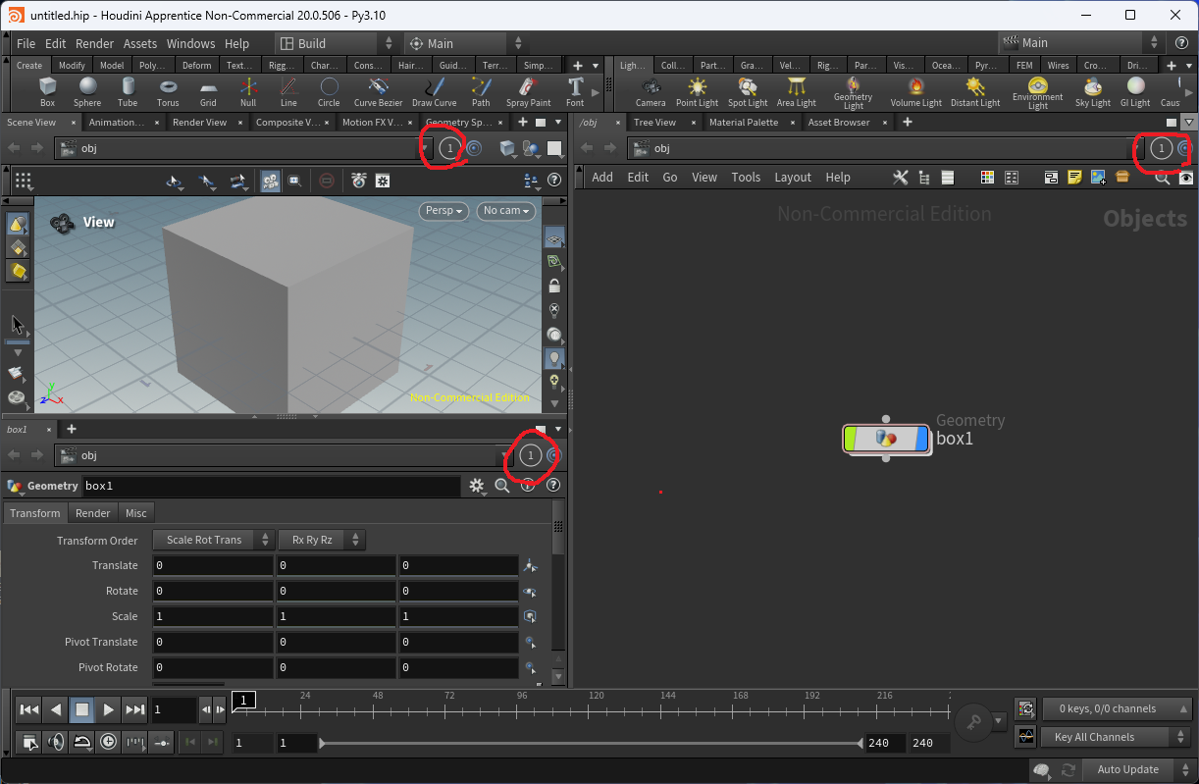This screenshot has height=784, width=1199.
Task: Toggle the viewport lock camera padlock
Action: (554, 287)
